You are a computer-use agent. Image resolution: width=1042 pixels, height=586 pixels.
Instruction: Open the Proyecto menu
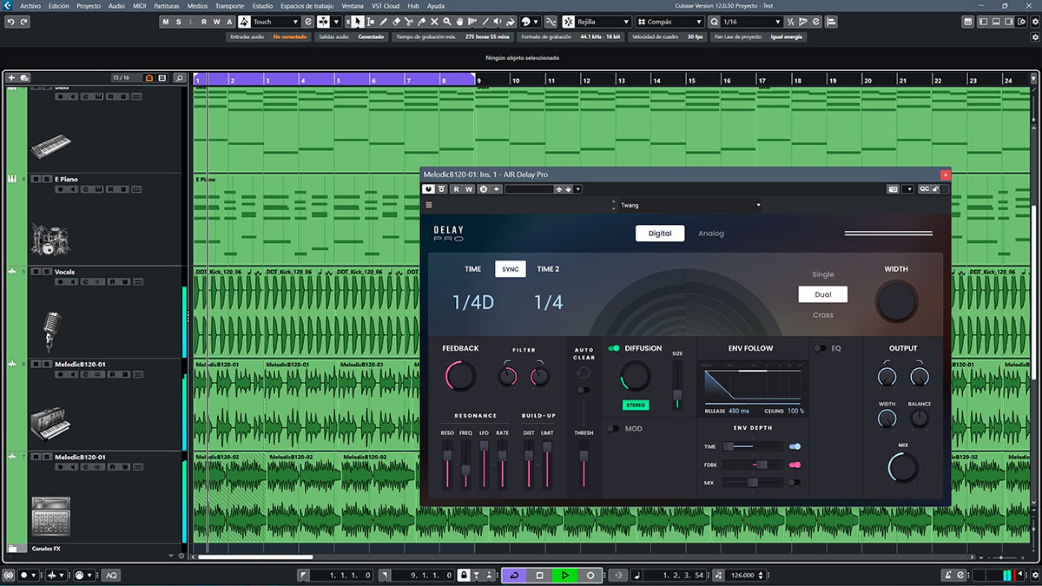(89, 6)
